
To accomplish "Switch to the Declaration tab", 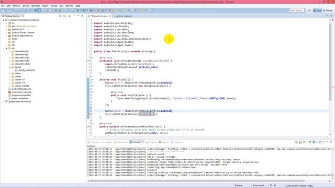I will click(121, 142).
